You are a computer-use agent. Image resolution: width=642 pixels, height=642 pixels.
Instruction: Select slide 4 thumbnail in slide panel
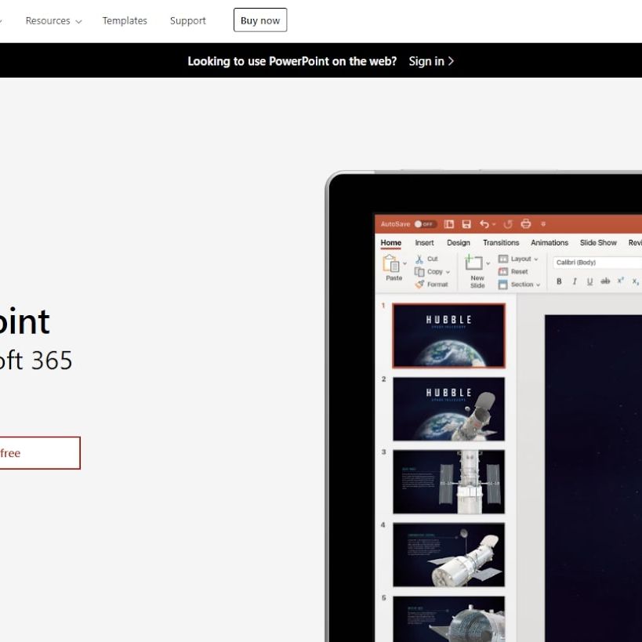coord(448,555)
